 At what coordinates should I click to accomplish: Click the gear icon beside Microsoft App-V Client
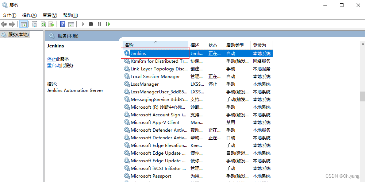coord(127,122)
